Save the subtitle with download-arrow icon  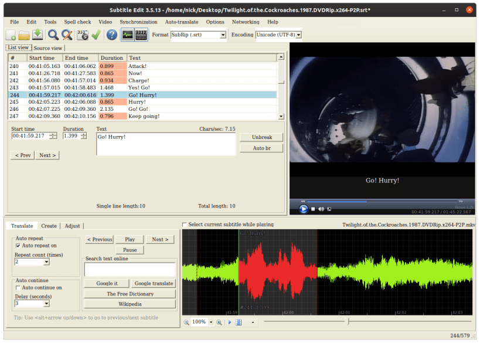click(38, 35)
